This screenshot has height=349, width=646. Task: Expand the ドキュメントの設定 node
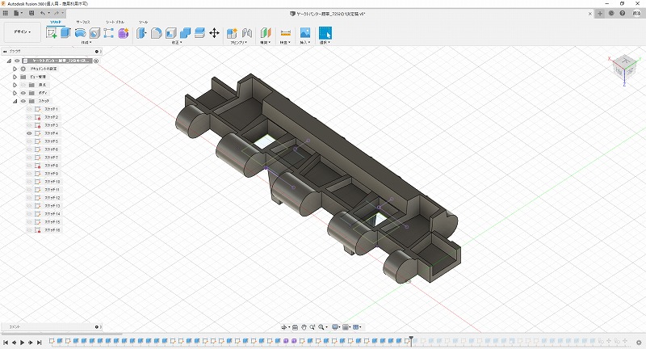click(x=15, y=69)
